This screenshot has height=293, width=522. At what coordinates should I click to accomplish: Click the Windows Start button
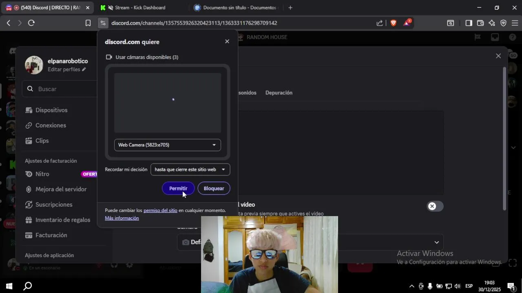[x=9, y=286]
